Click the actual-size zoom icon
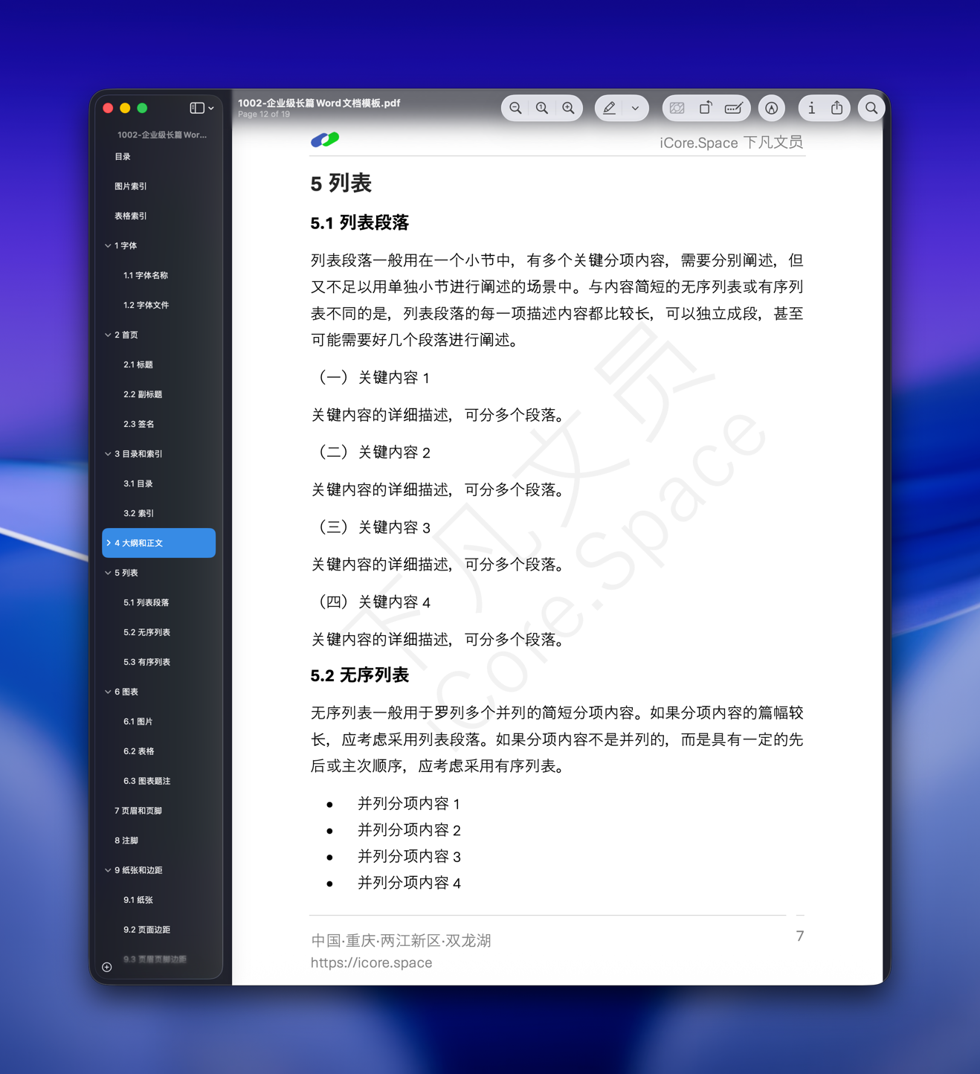This screenshot has width=980, height=1074. tap(542, 108)
